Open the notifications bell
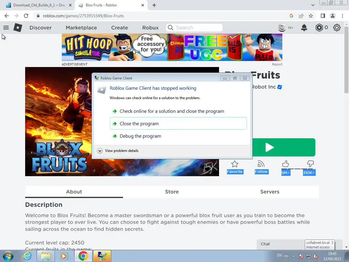349x262 pixels. coord(304,28)
